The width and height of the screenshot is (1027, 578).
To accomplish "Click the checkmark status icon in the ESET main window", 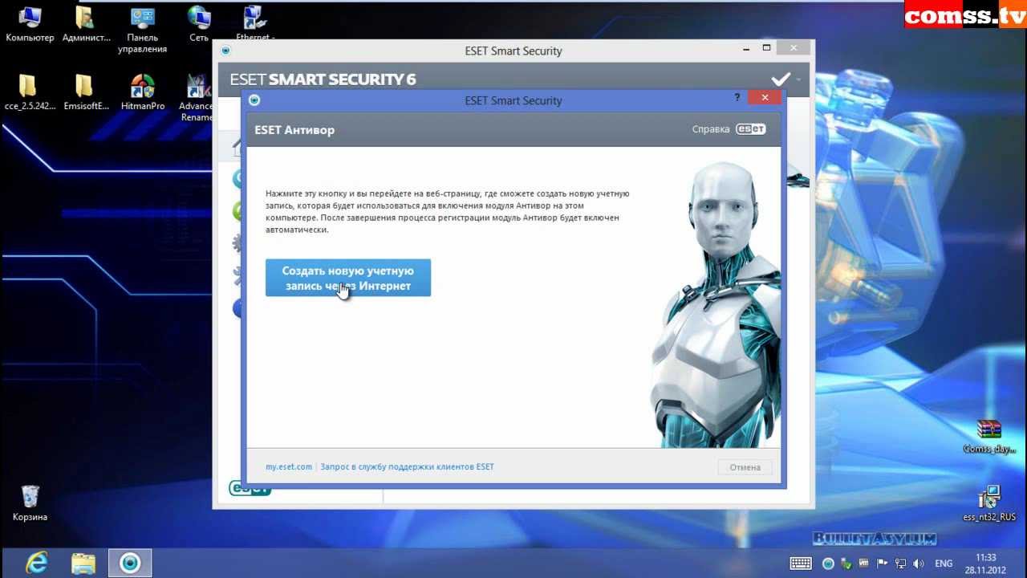I will (780, 79).
